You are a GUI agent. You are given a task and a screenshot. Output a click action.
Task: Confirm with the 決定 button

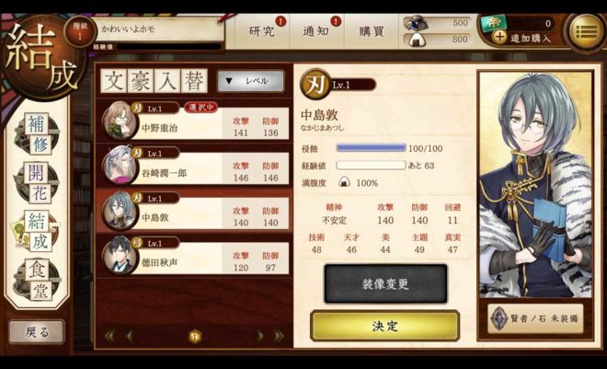[384, 326]
